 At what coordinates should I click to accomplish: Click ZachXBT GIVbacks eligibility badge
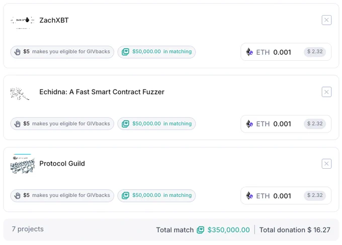click(x=62, y=52)
